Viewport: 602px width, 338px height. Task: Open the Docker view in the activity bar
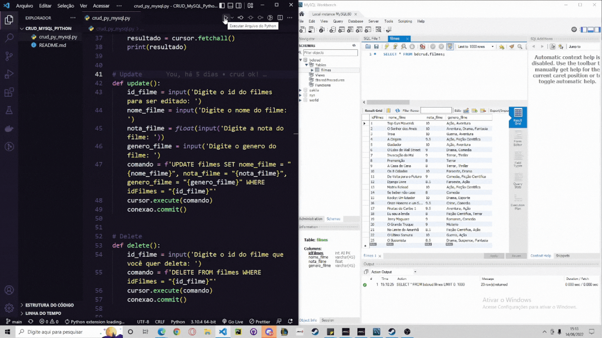tap(9, 129)
